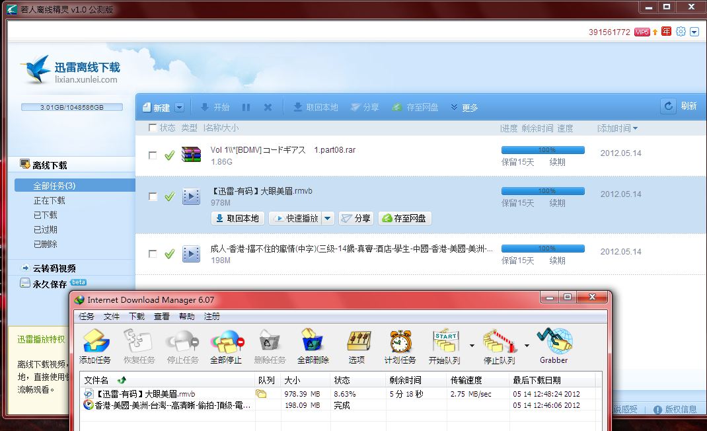Open the IDM 下载 menu

pyautogui.click(x=137, y=317)
